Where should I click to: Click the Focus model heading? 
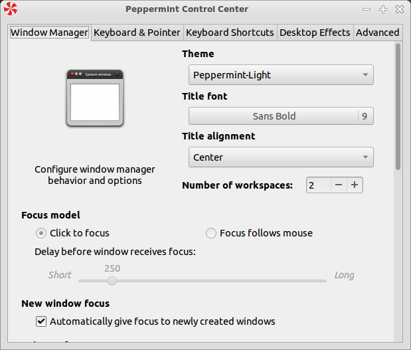pos(50,215)
